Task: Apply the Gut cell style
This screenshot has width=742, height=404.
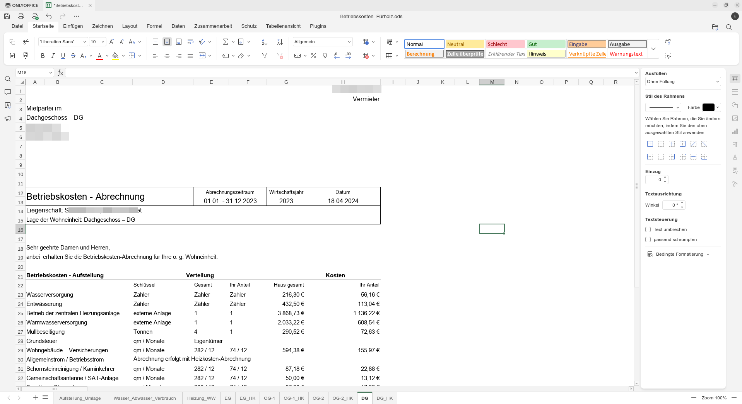Action: coord(546,44)
